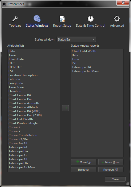Click the green add-to-report arrow button
This screenshot has height=187, width=131.
(65, 108)
